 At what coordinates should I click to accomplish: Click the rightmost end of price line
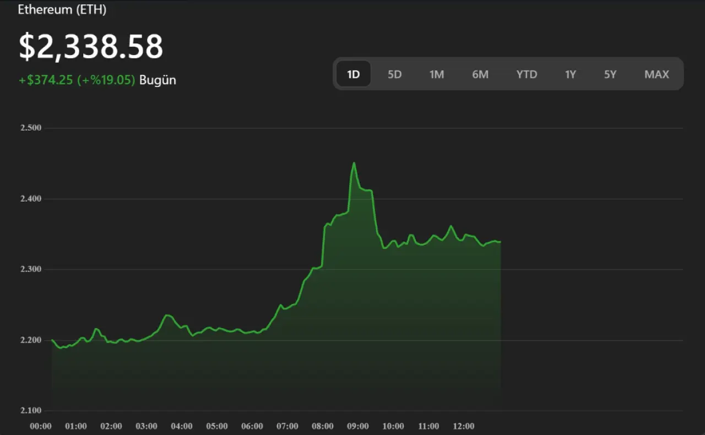click(x=500, y=242)
